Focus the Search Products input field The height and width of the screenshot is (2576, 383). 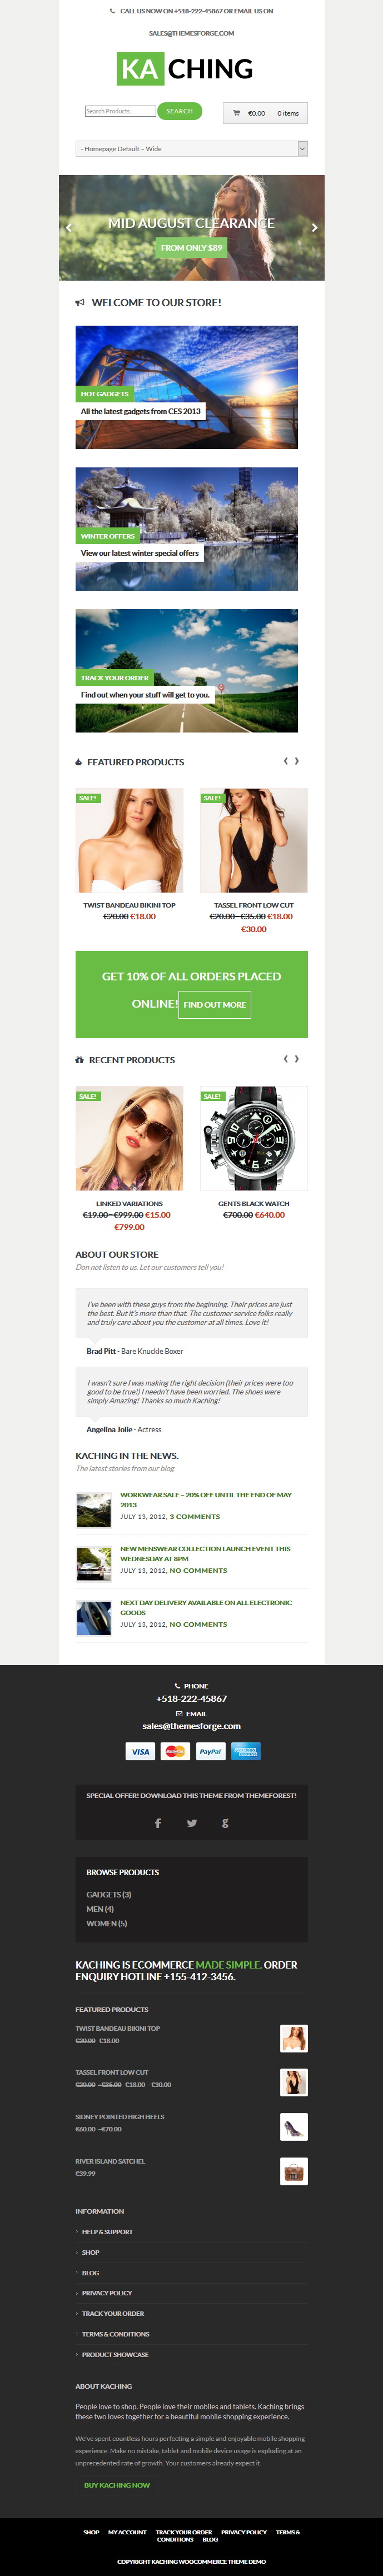click(120, 111)
